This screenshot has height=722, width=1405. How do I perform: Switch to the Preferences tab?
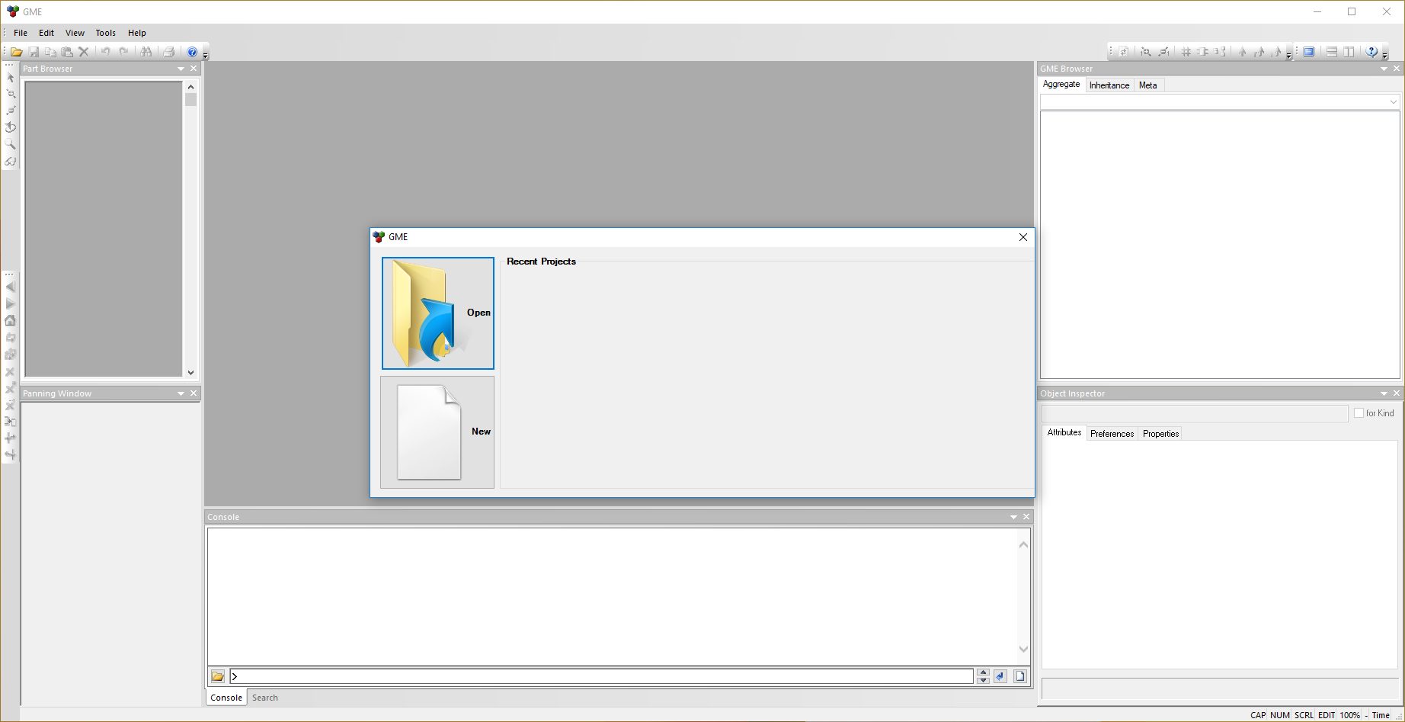1112,434
